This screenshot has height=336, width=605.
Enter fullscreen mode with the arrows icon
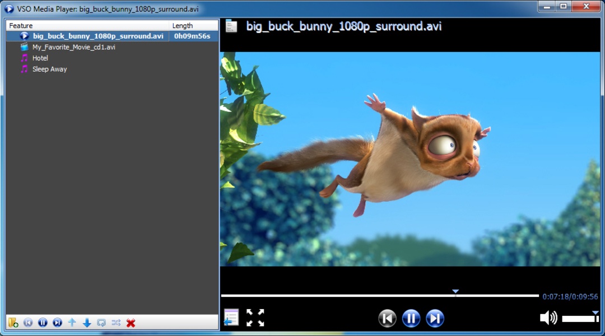pos(255,318)
